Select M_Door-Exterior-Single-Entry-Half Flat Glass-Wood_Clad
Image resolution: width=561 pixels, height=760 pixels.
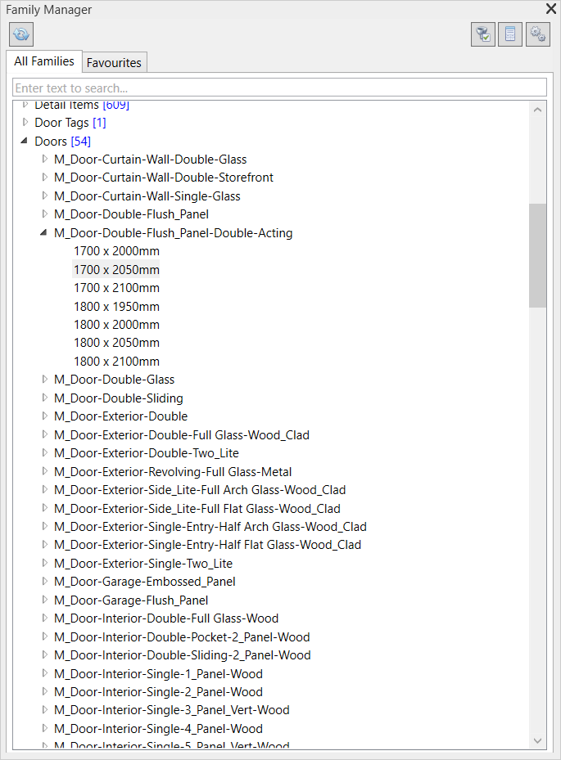click(208, 545)
